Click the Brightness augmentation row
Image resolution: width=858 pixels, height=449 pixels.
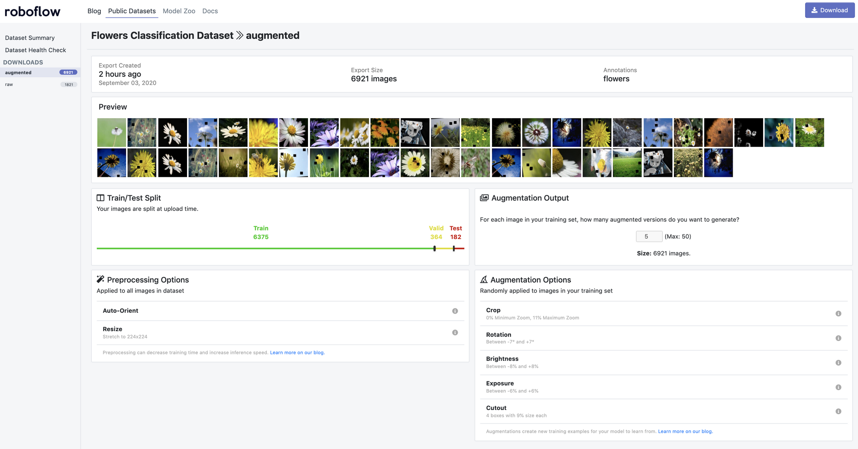click(x=664, y=362)
